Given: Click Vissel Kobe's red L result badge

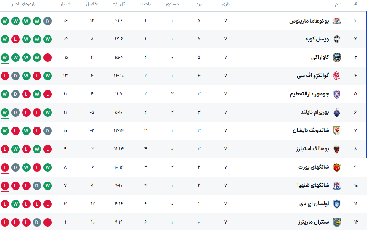Looking at the screenshot, I should click(16, 39).
